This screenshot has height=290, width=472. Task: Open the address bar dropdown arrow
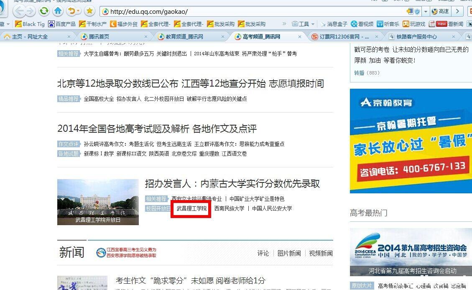tap(426, 11)
